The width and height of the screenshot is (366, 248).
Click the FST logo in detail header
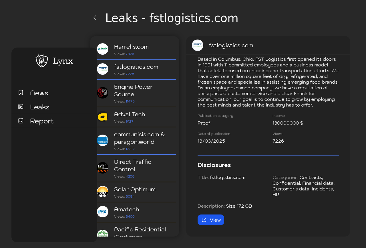pos(198,45)
